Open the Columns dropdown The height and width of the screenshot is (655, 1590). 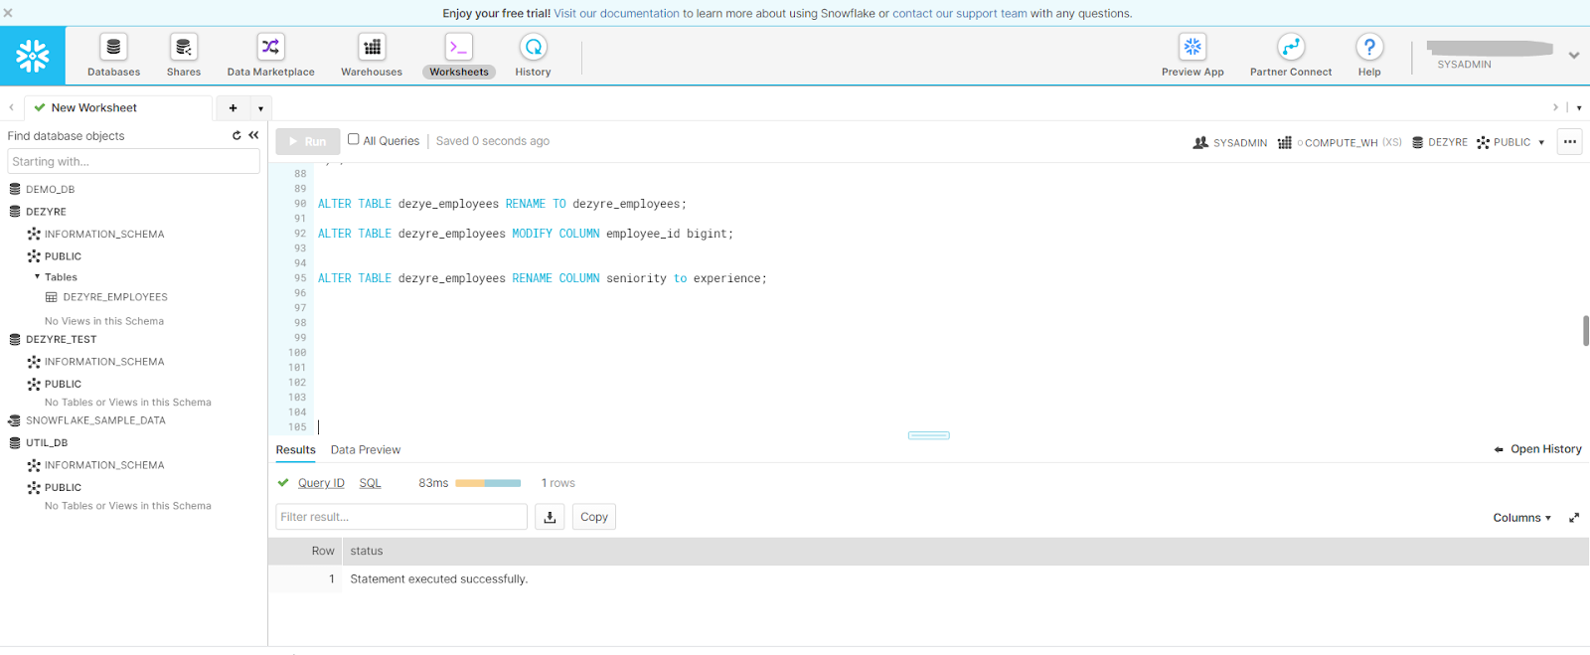click(x=1521, y=518)
